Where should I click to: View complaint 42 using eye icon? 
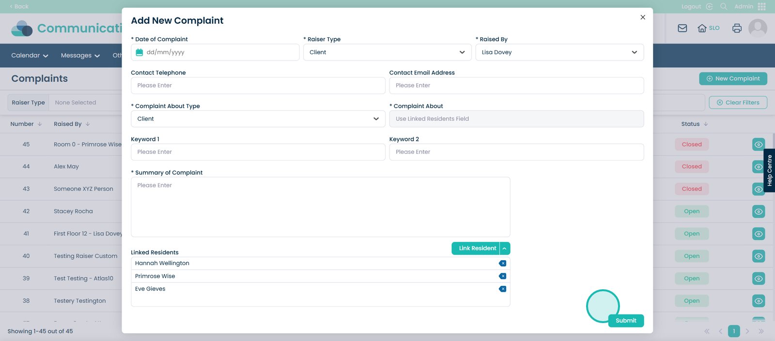pos(759,211)
